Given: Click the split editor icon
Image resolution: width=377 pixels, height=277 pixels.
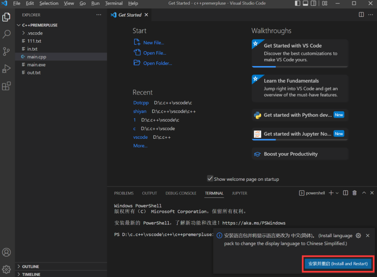Looking at the screenshot, I should (361, 15).
